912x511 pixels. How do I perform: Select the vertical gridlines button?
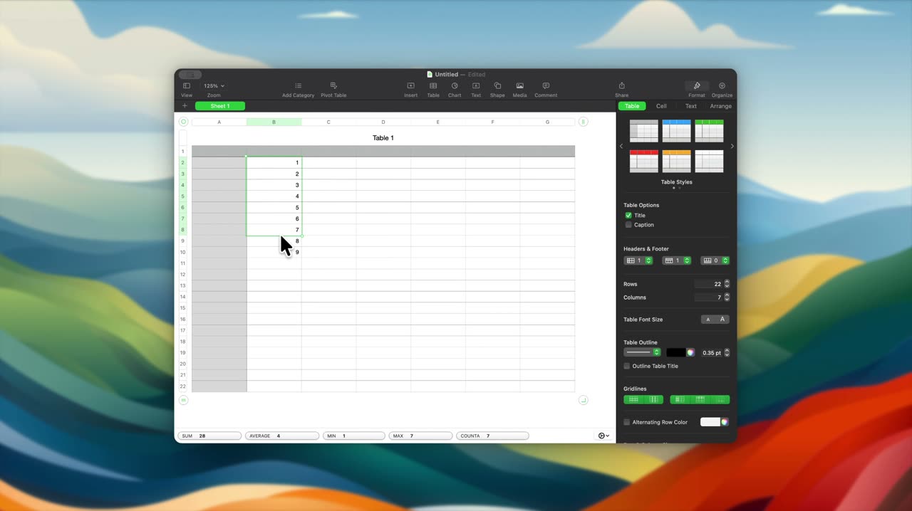pyautogui.click(x=653, y=400)
